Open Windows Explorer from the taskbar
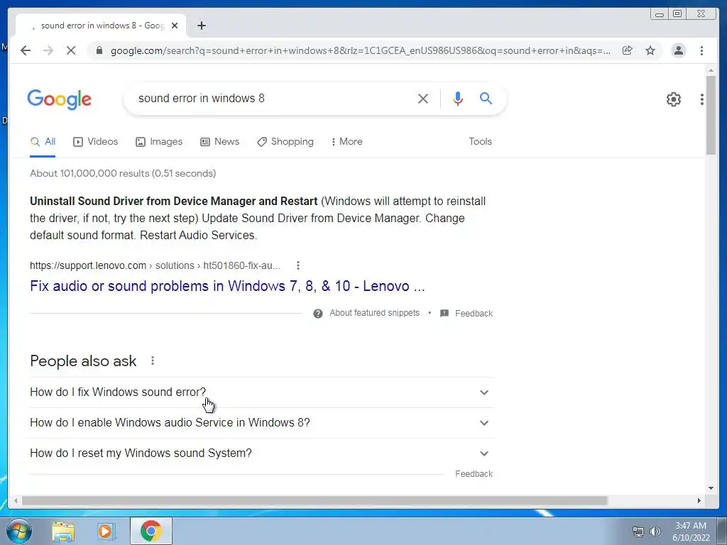The image size is (727, 545). click(63, 532)
